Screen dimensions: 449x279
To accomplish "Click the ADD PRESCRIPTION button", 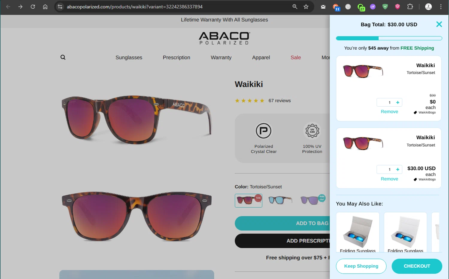I will 282,241.
